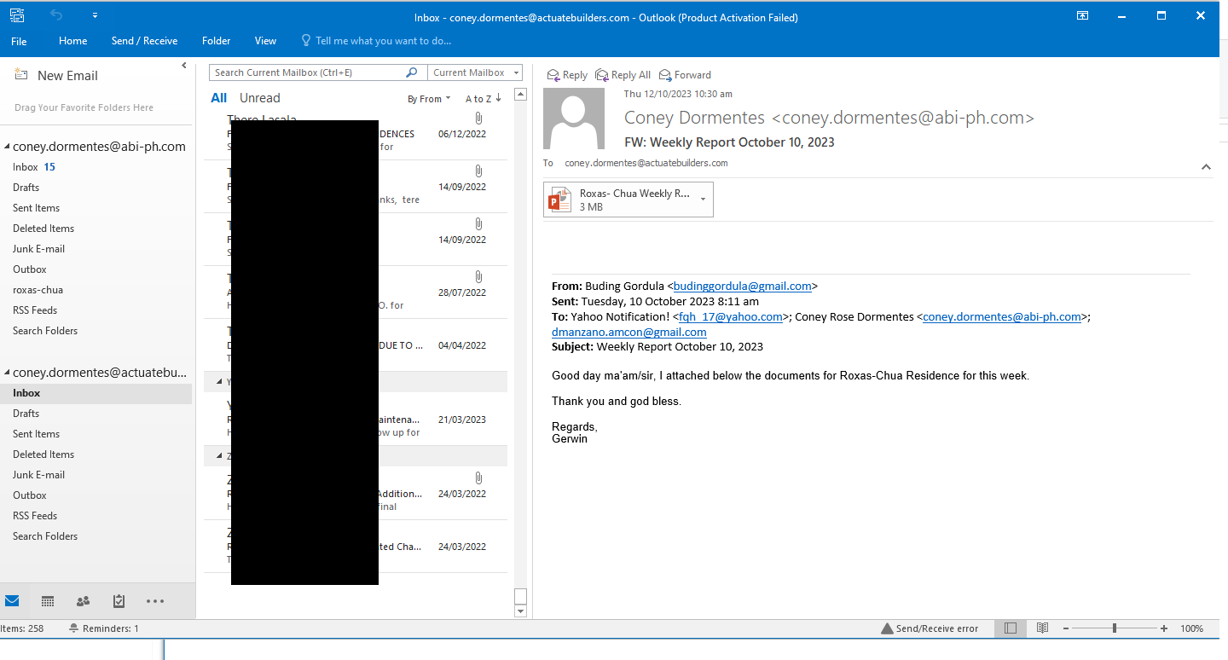Open the Current Mailbox scope dropdown
Image resolution: width=1228 pixels, height=660 pixels.
475,72
